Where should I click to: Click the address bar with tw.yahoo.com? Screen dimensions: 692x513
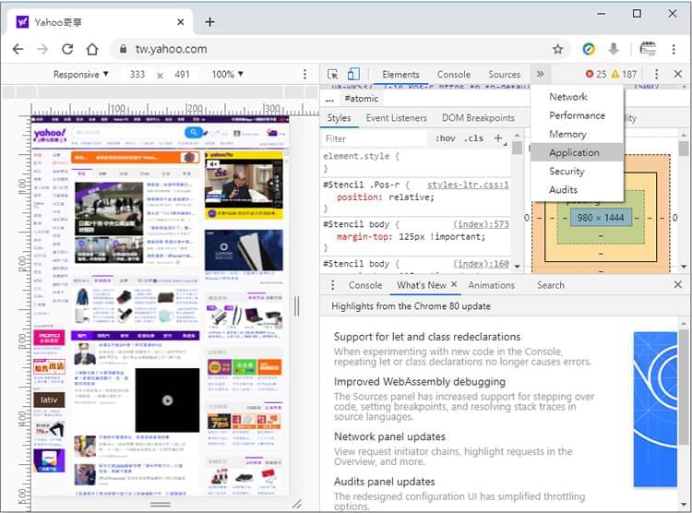pyautogui.click(x=340, y=49)
